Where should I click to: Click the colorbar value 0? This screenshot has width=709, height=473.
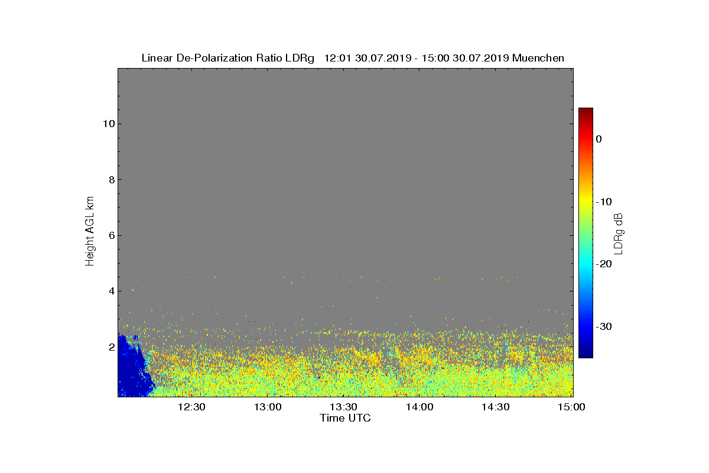coord(599,139)
